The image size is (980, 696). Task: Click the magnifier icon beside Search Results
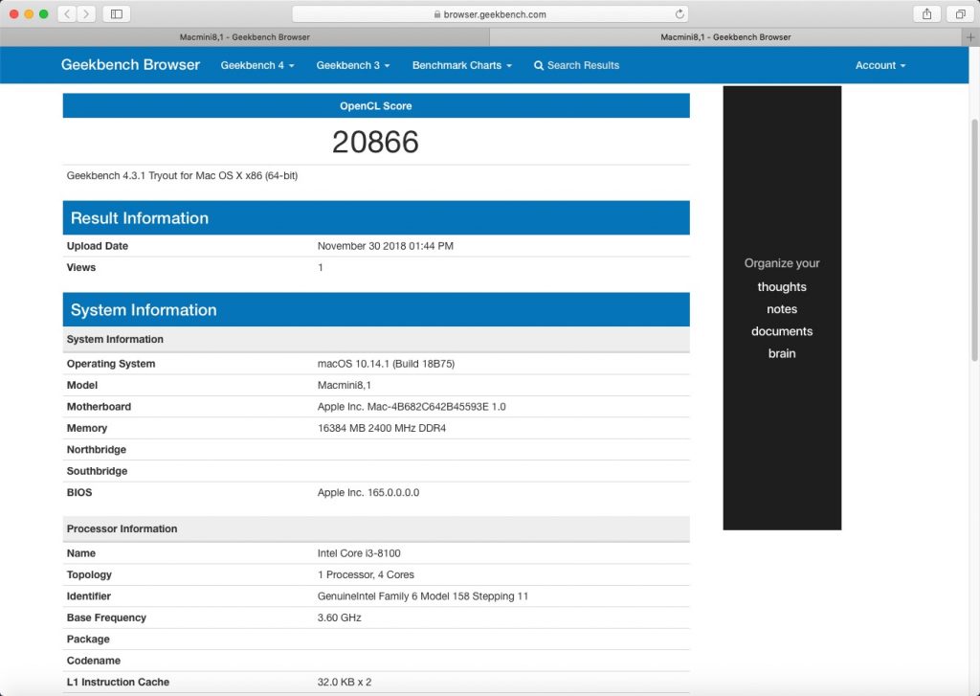[x=539, y=65]
